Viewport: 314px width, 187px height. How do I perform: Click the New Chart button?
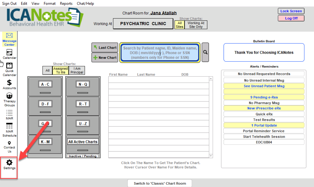[105, 57]
